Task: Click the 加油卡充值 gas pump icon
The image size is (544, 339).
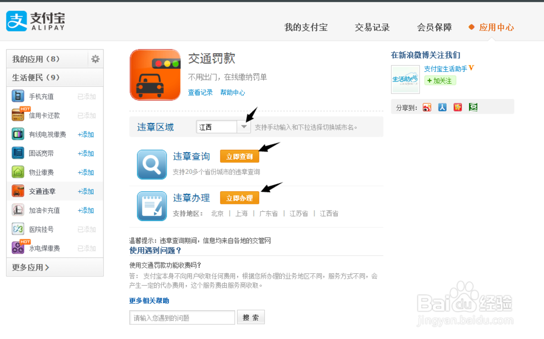Action: [x=18, y=210]
